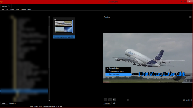Switch to the Favorites tab
Viewport: 193px width, 108px height.
12,103
